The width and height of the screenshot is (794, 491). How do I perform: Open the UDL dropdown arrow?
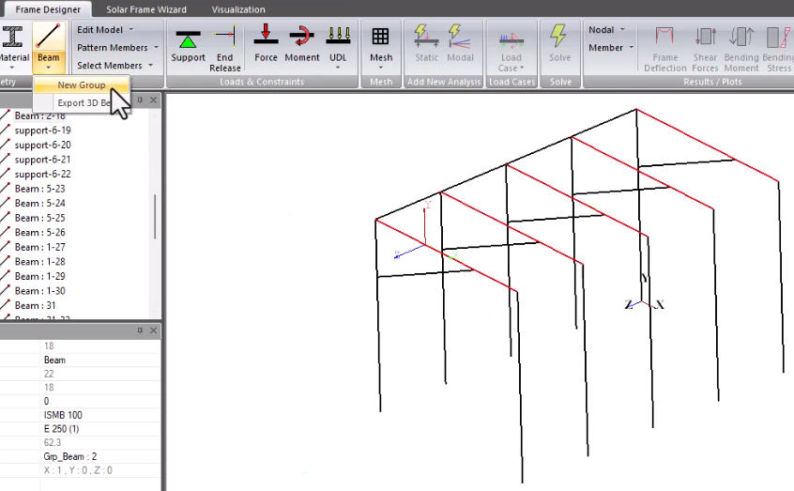[338, 68]
